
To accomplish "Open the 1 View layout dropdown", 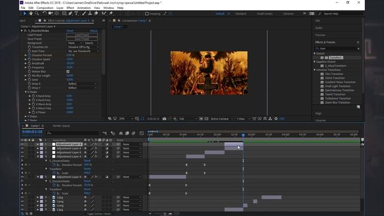I will (243, 119).
